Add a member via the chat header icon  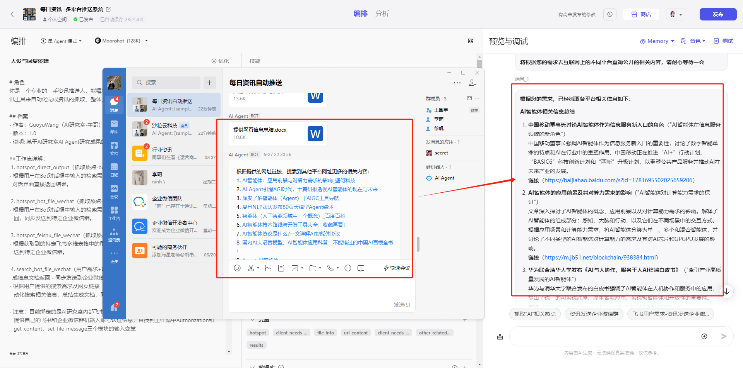pos(472,83)
